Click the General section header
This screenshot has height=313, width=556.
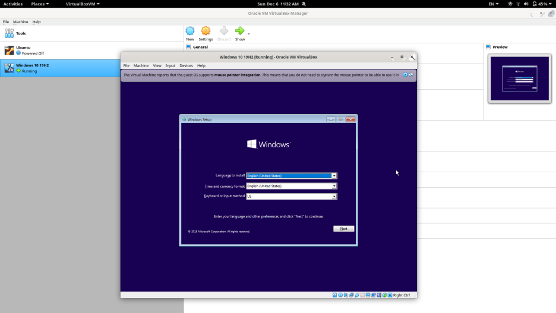coord(200,47)
